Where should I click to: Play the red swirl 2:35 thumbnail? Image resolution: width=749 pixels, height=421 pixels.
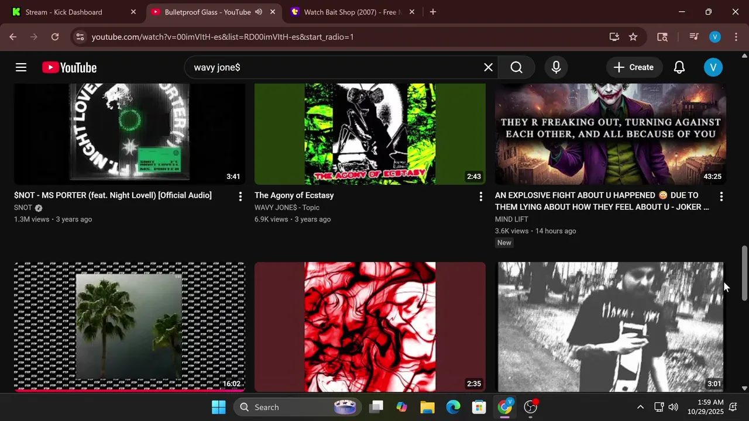click(x=370, y=327)
